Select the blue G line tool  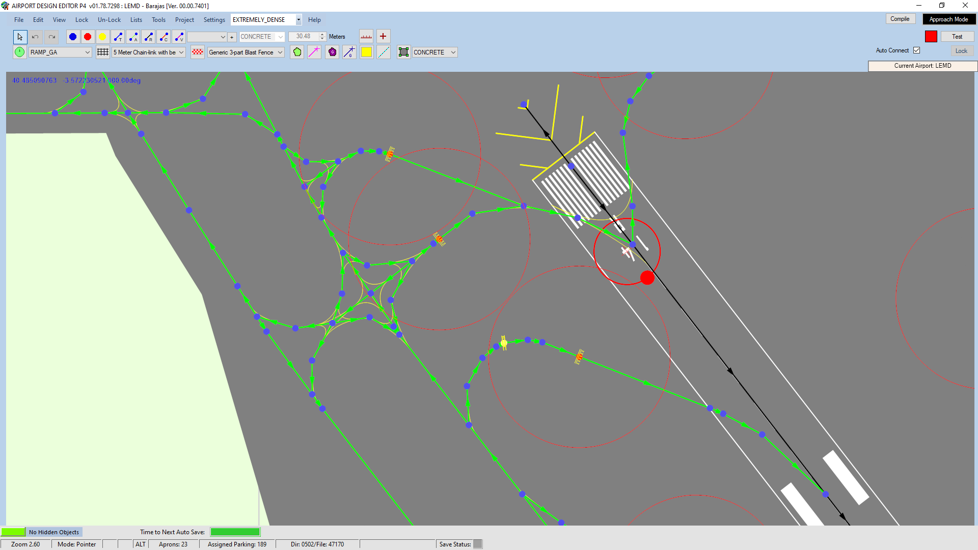click(349, 52)
